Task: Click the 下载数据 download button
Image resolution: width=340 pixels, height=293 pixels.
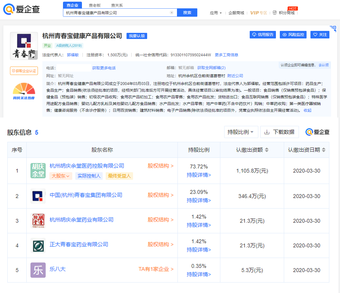Action: pyautogui.click(x=279, y=132)
